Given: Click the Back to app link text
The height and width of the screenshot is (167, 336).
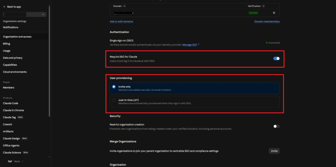Looking at the screenshot, I should click(14, 7).
